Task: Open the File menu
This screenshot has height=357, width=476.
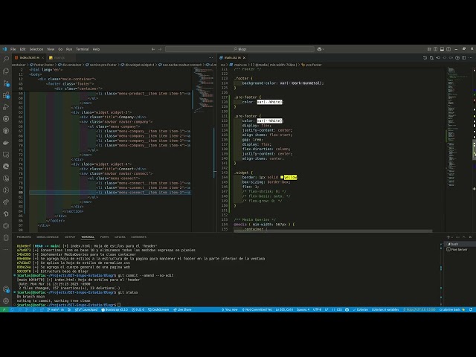Action: 13,49
